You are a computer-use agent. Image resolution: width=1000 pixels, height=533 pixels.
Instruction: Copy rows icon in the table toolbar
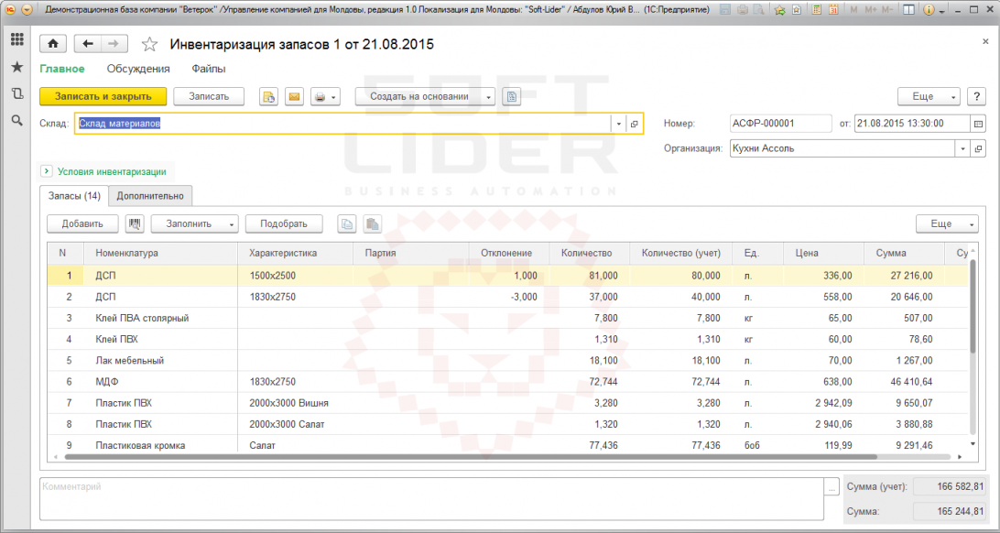tap(346, 223)
